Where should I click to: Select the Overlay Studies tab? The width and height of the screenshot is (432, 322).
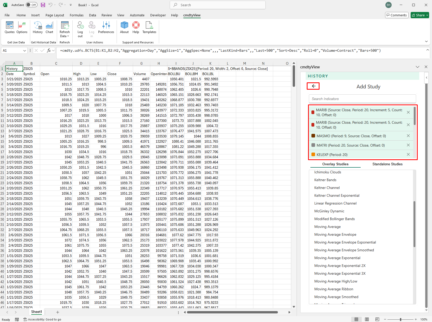335,164
